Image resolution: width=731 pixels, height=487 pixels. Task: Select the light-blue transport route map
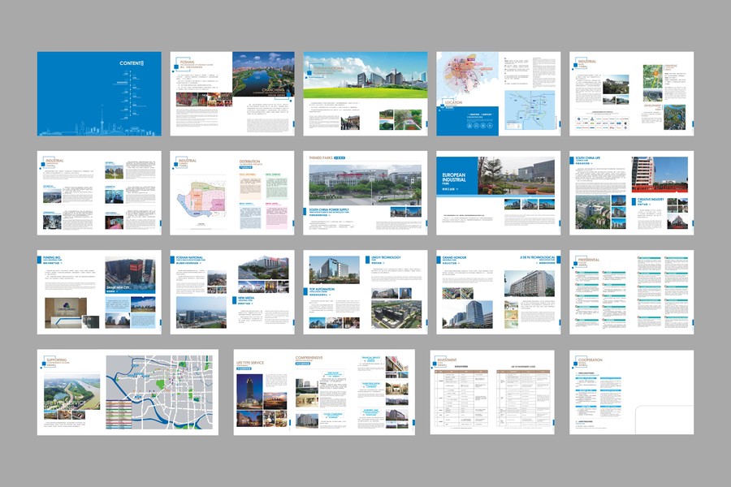(x=530, y=110)
